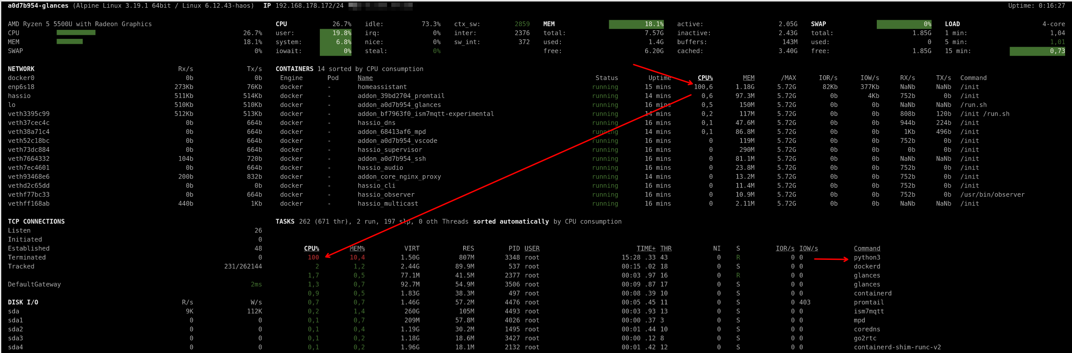Click the SWAP 0% green bar

point(904,24)
